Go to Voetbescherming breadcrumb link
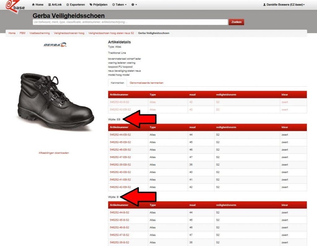 pos(39,33)
